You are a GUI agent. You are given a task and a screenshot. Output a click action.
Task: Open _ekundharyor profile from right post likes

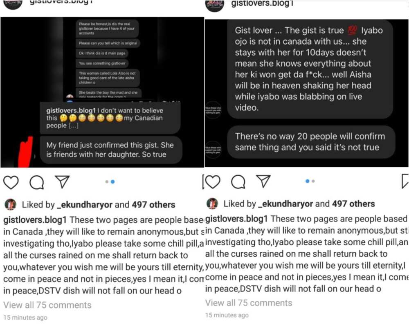point(285,204)
